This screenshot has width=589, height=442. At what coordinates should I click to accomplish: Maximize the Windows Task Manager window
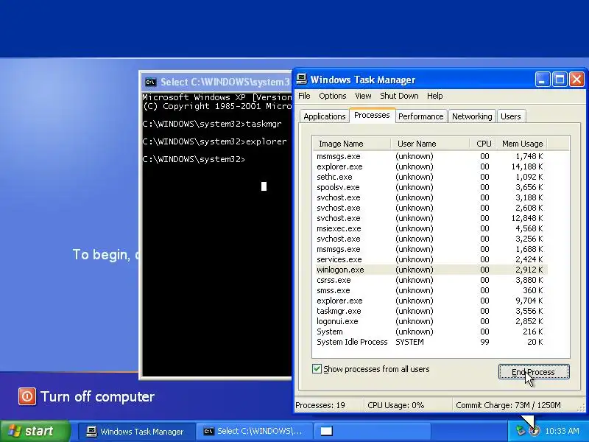[560, 80]
